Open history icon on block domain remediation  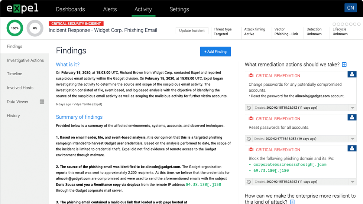(249, 182)
